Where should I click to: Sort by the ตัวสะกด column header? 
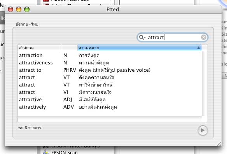click(40, 48)
